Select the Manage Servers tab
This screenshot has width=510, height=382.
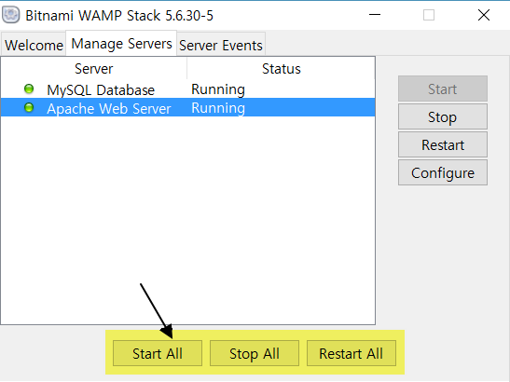(x=121, y=43)
